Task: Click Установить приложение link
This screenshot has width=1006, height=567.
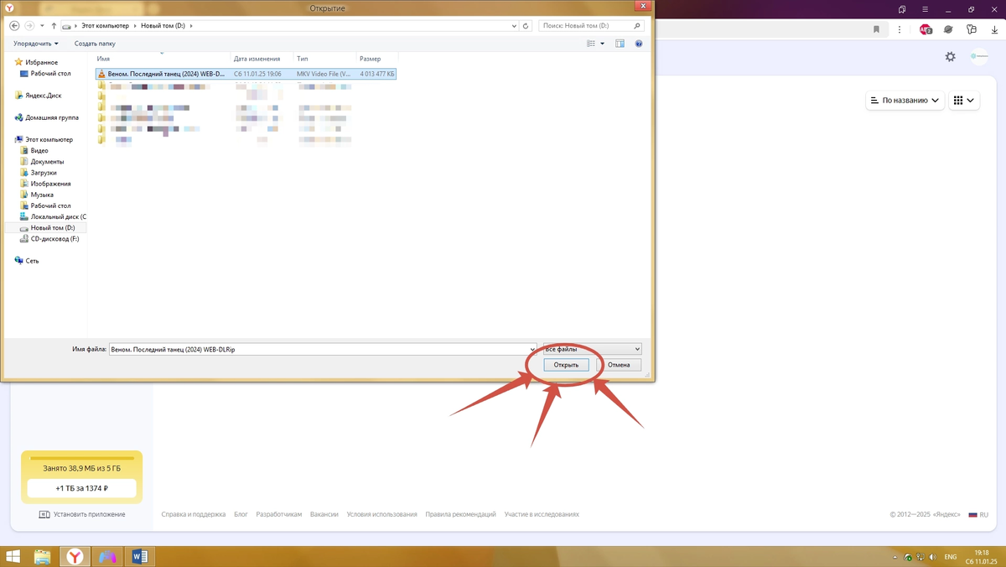Action: coord(82,514)
